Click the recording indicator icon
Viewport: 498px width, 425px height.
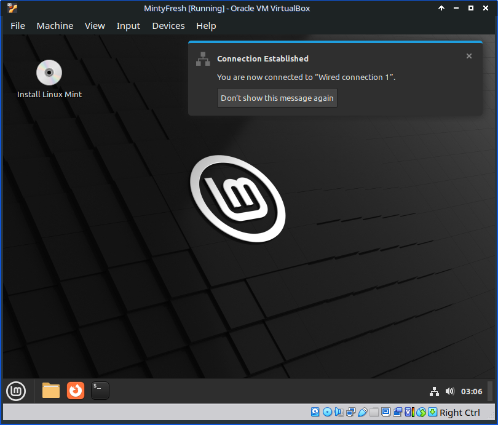(x=397, y=412)
